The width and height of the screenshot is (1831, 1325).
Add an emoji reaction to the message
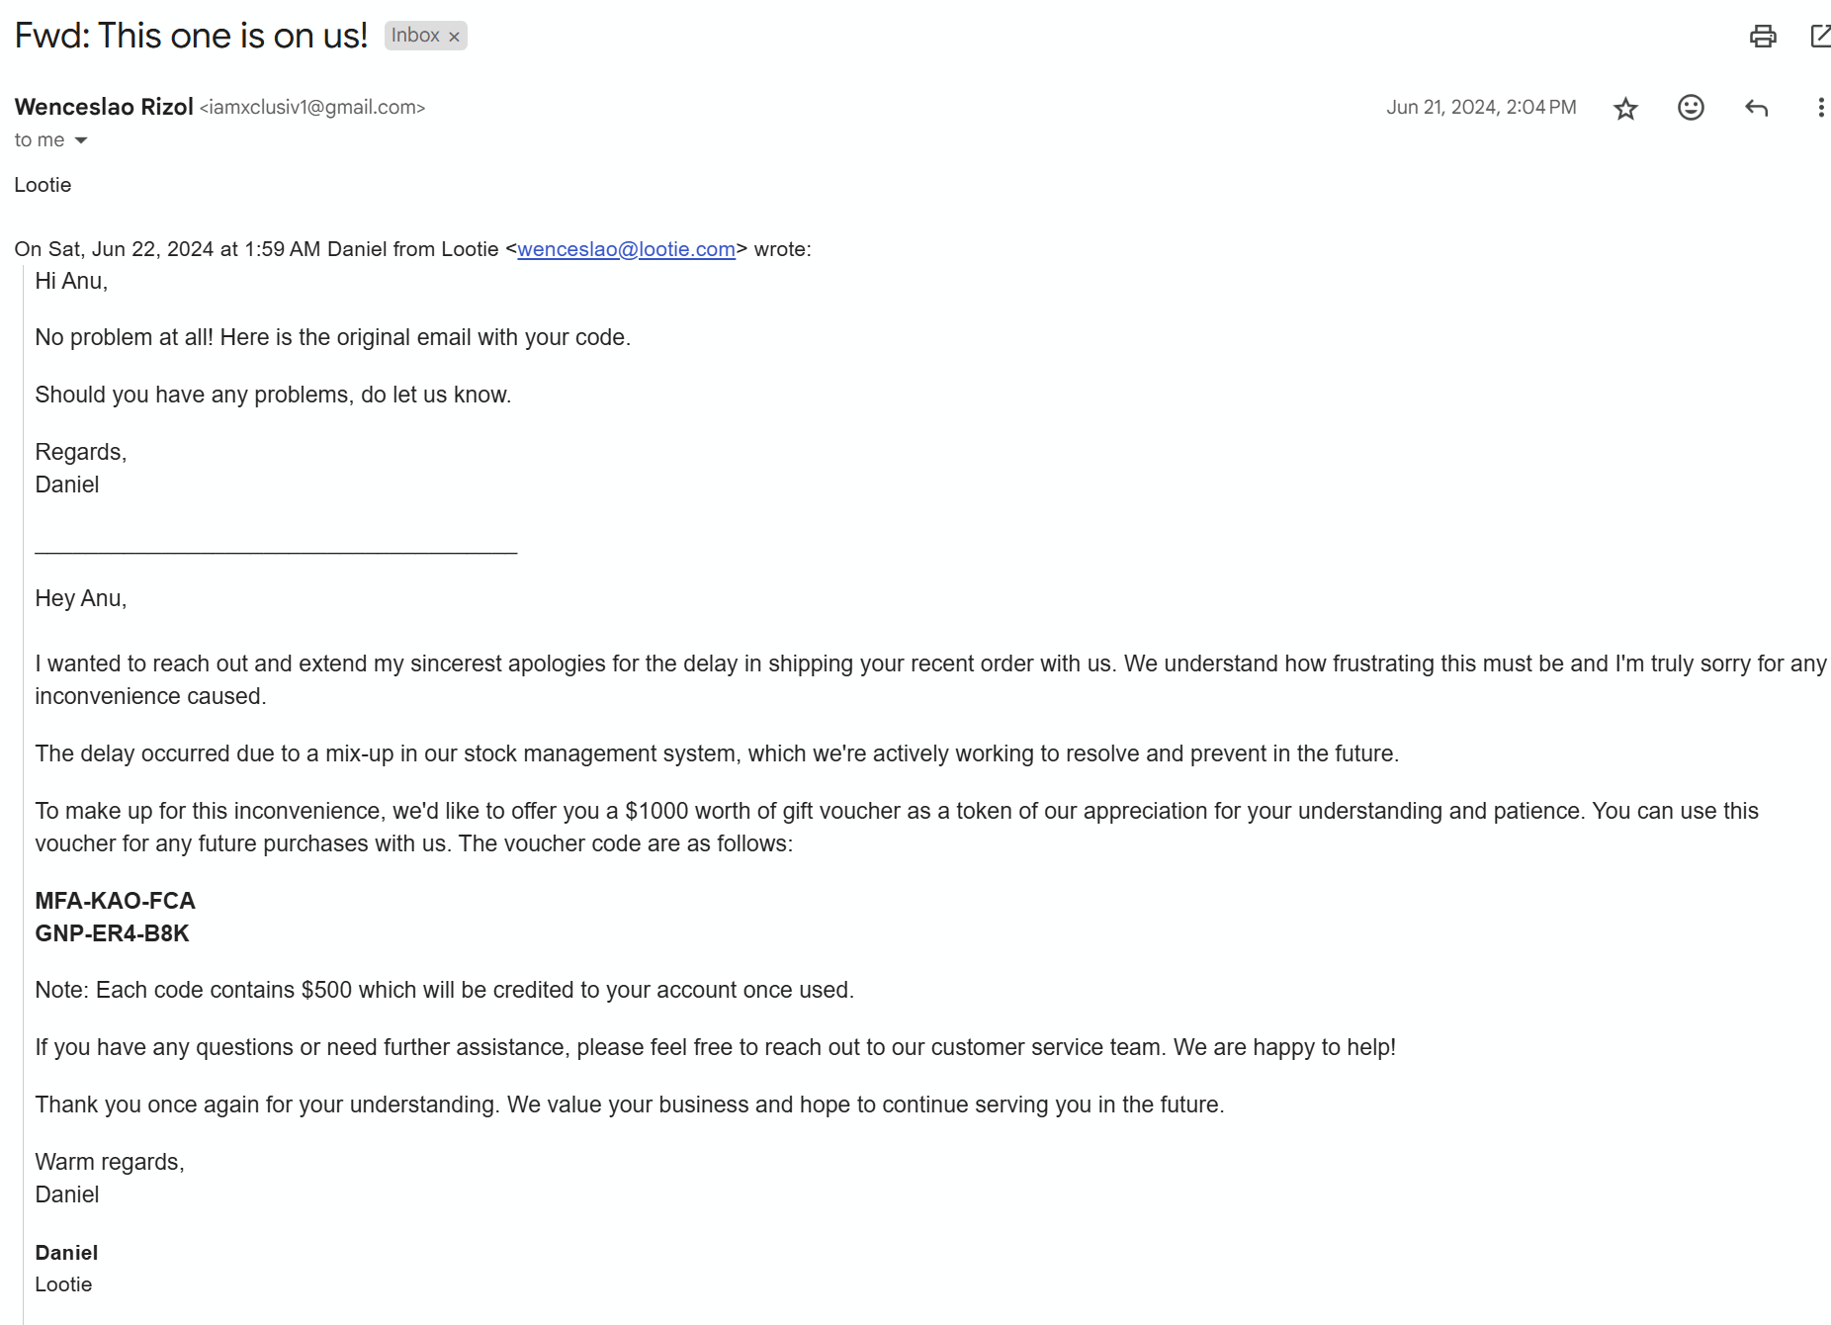pyautogui.click(x=1691, y=107)
